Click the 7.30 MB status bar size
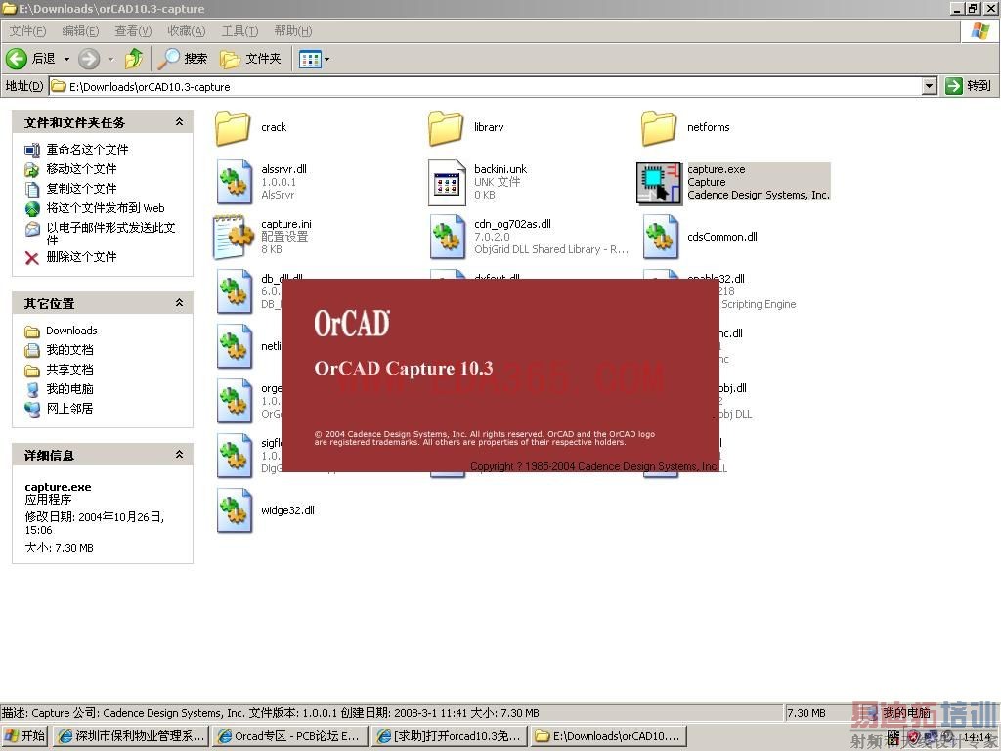This screenshot has width=1001, height=751. tap(805, 713)
